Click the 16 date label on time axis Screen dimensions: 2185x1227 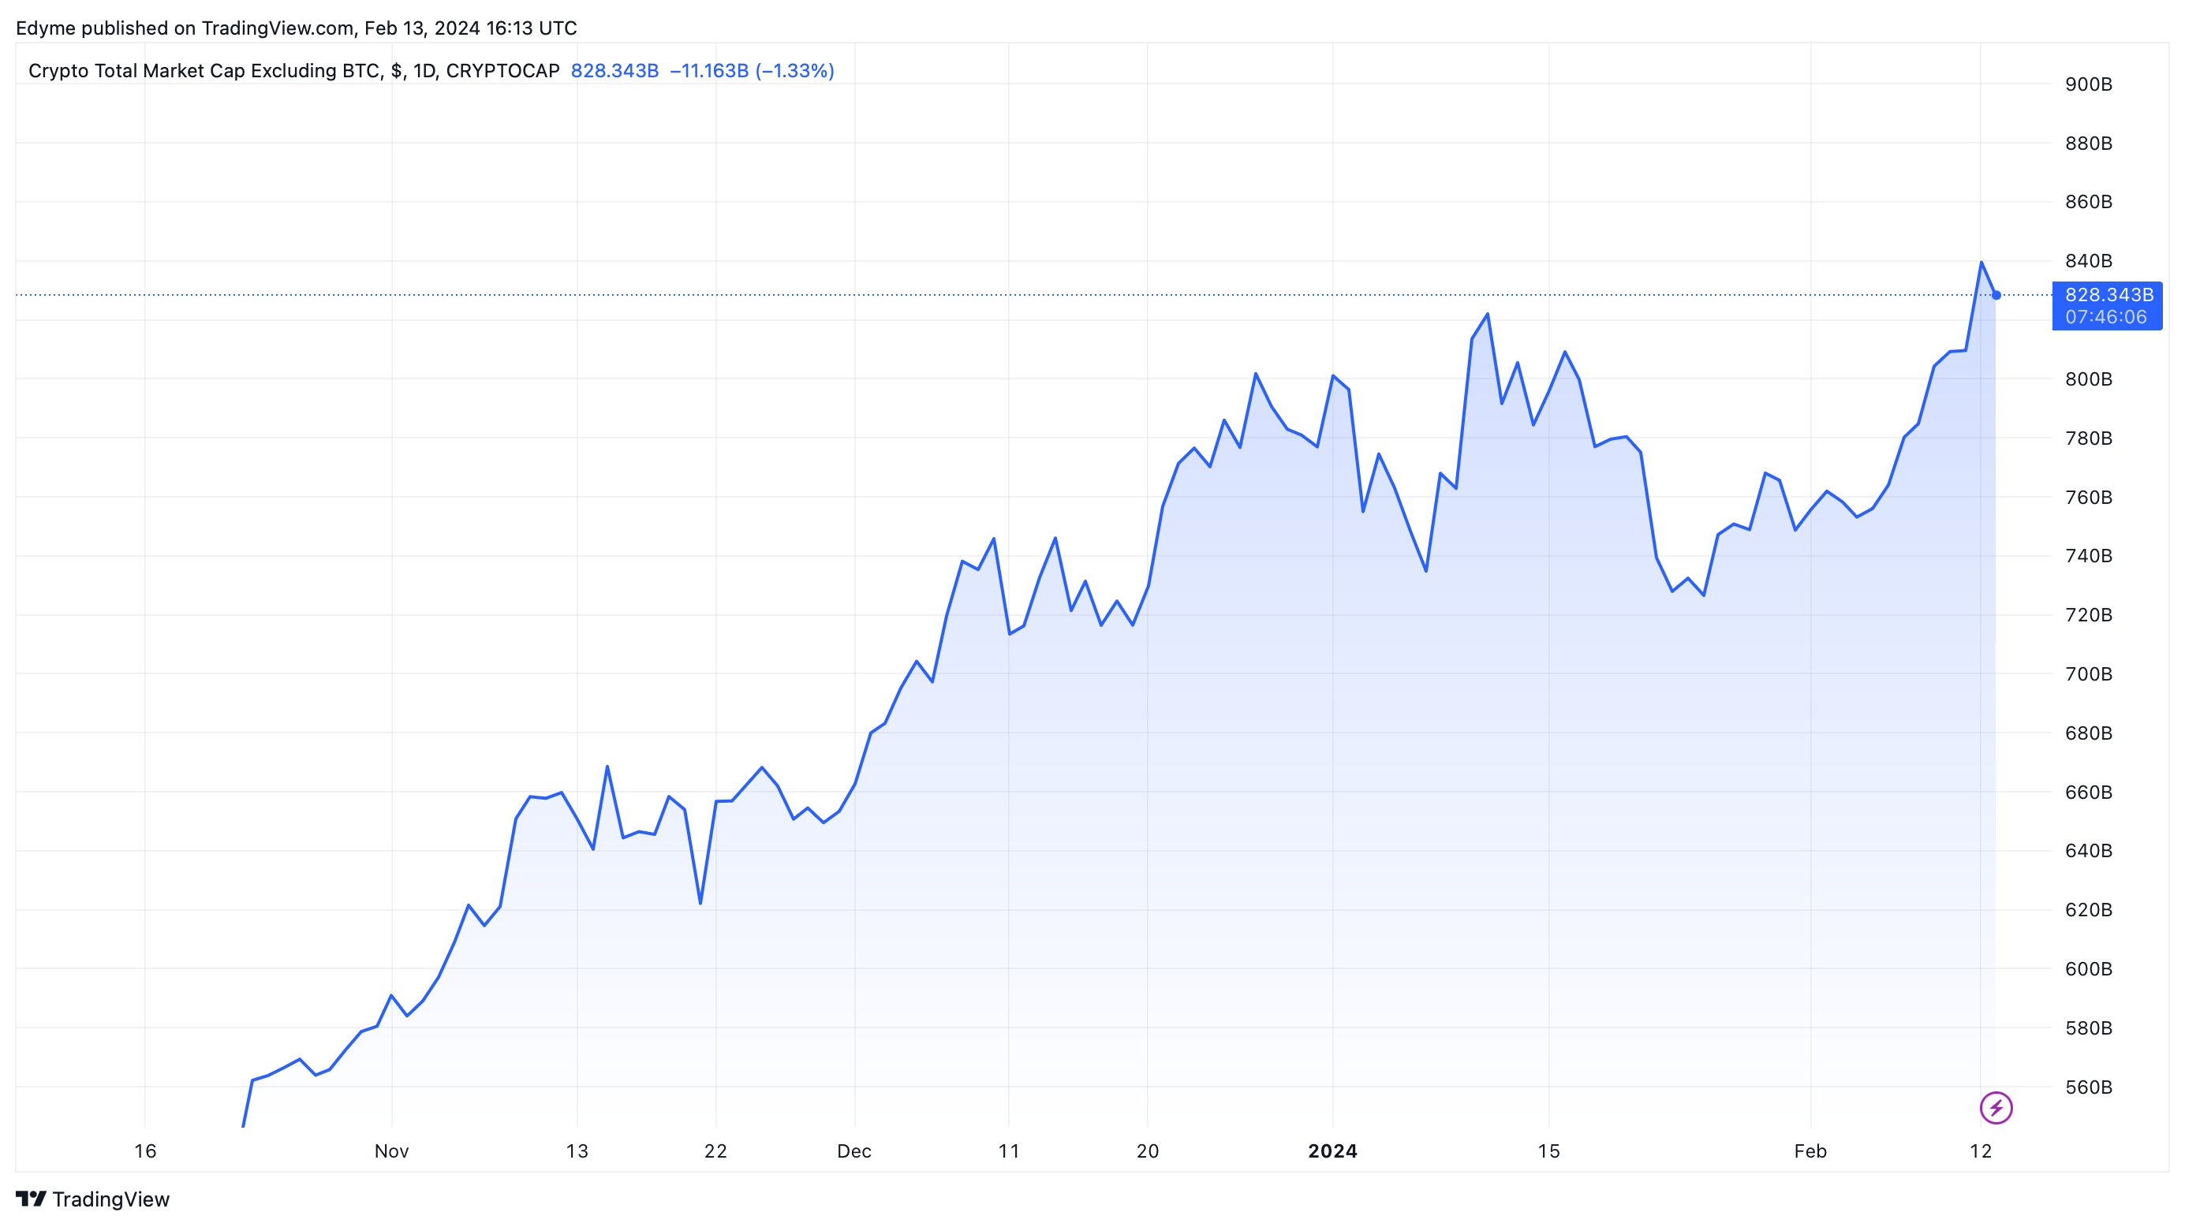145,1151
